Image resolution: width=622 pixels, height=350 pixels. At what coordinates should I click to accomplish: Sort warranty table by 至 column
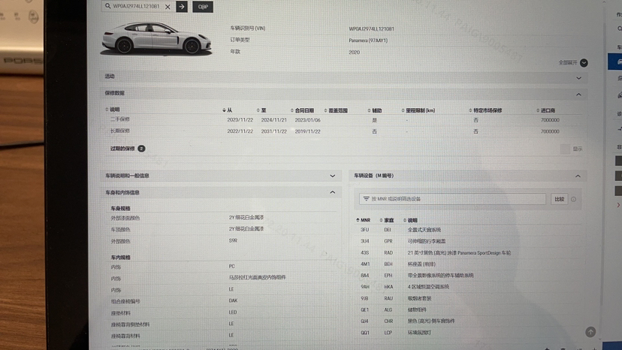[261, 110]
